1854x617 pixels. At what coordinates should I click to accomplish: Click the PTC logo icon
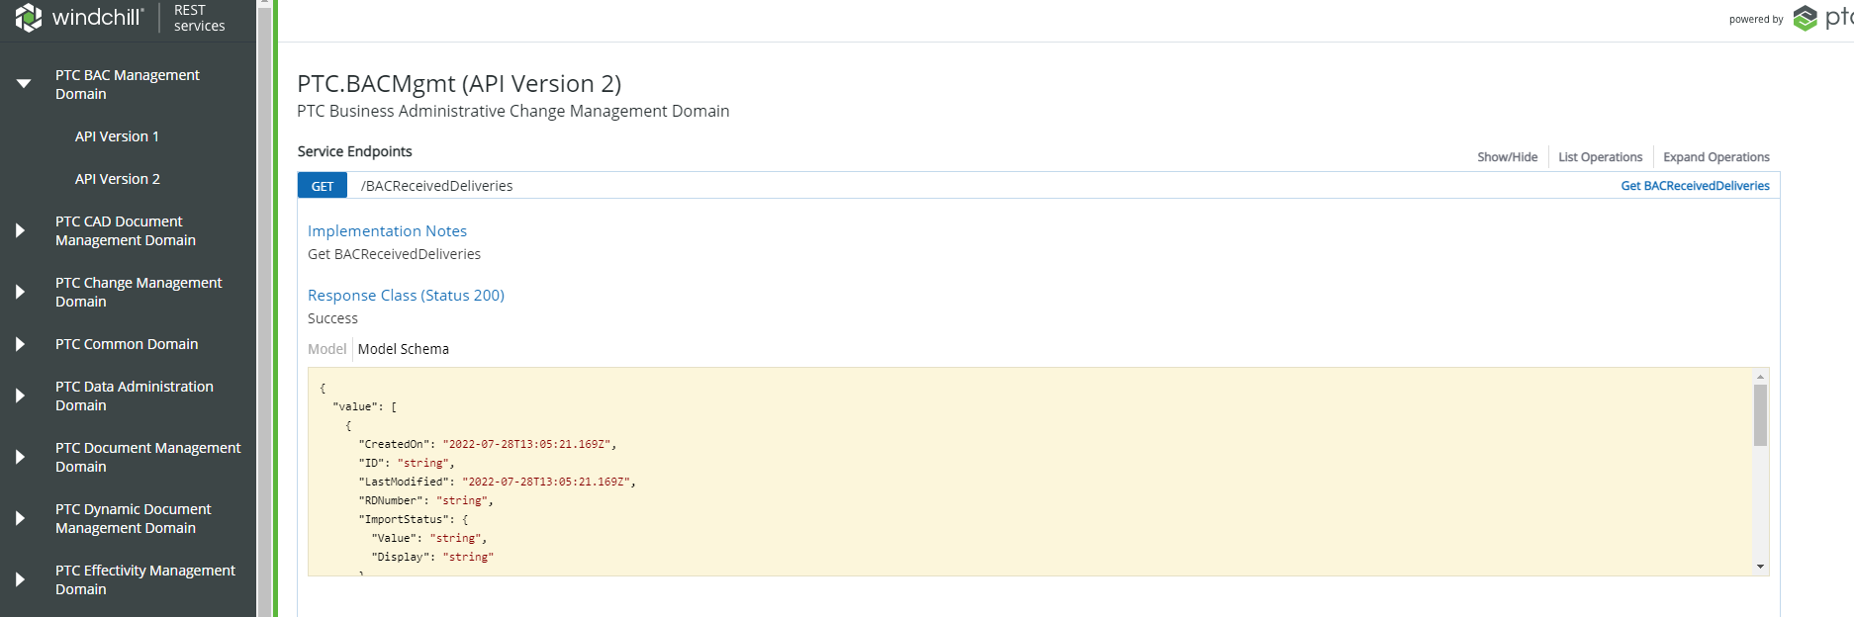pyautogui.click(x=1806, y=19)
